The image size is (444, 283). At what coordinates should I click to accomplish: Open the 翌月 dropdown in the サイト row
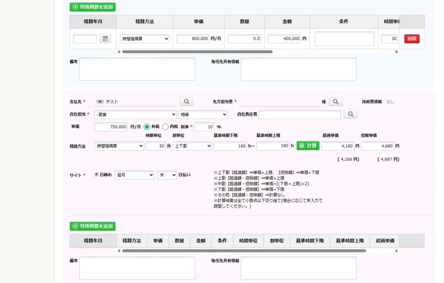click(134, 175)
